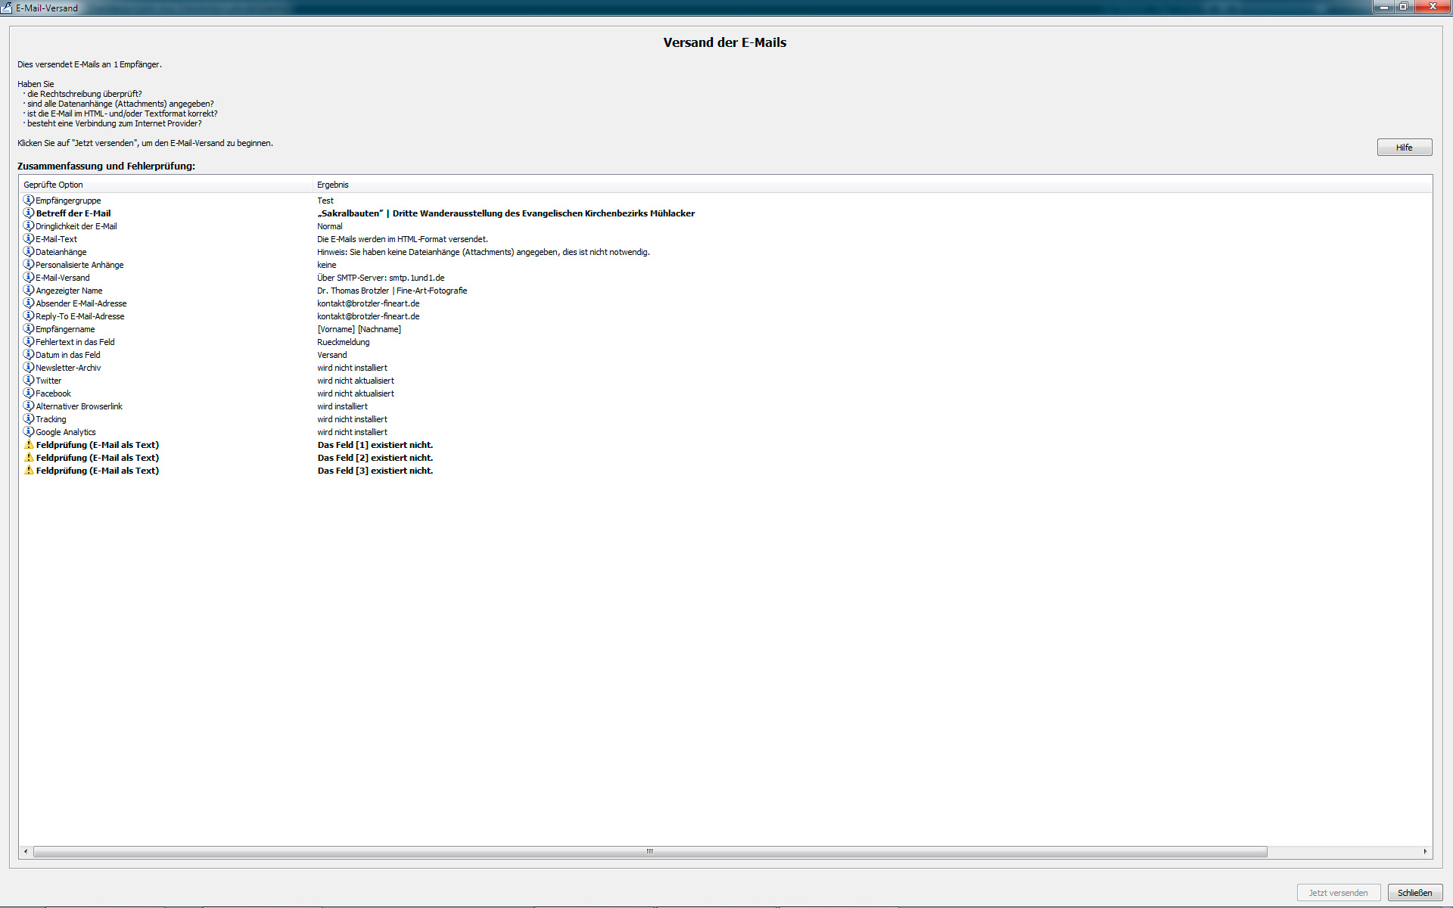Click info icon of E-Mail-Text row

click(x=29, y=239)
